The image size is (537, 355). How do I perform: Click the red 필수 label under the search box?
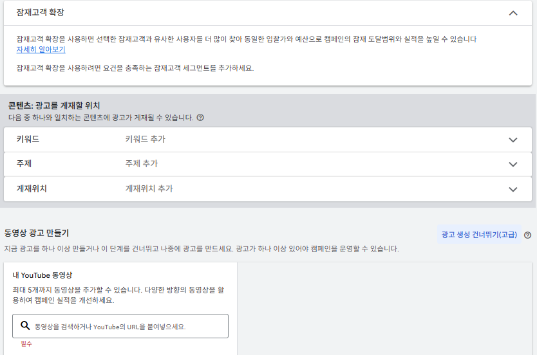(x=26, y=344)
